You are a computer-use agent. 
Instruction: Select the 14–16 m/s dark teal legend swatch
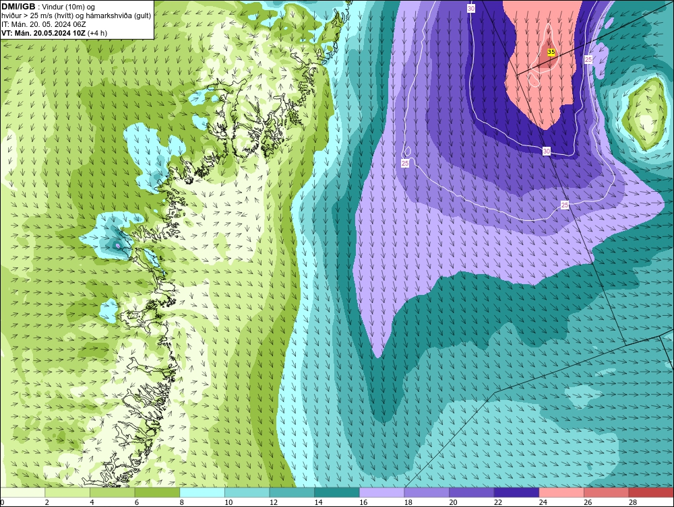[x=337, y=492]
